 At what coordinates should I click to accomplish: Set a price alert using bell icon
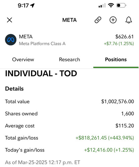tap(129, 20)
